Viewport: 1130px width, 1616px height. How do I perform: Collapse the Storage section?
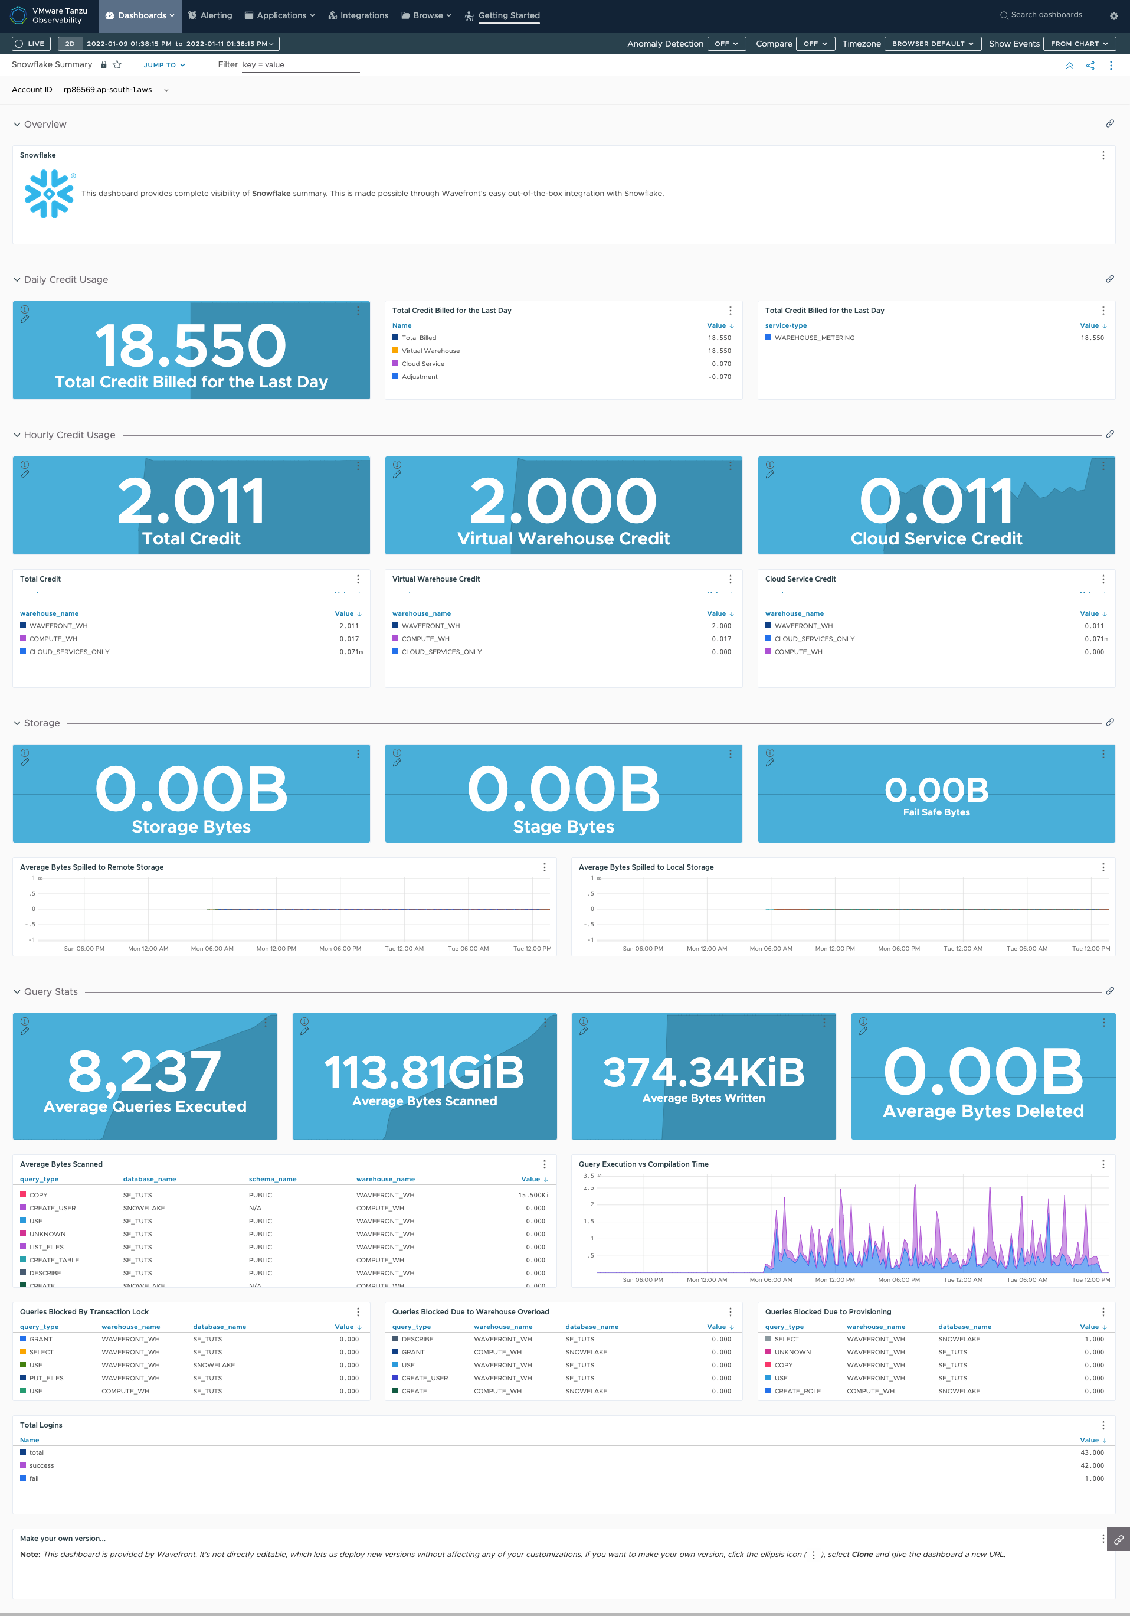[17, 723]
